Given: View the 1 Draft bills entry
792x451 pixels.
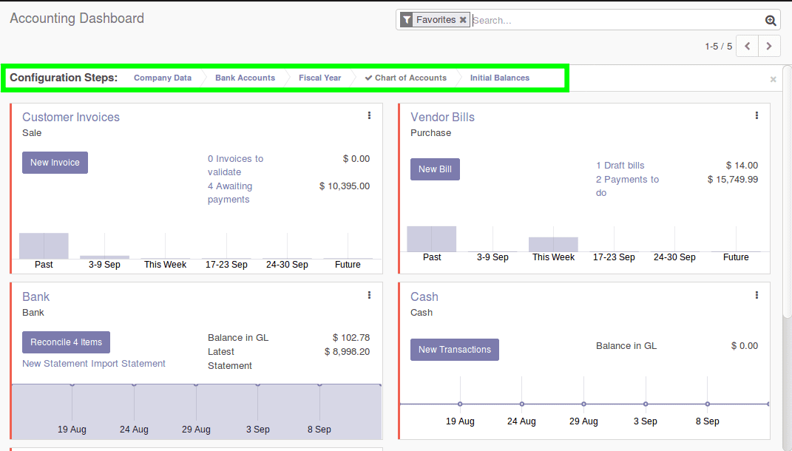Looking at the screenshot, I should point(620,165).
